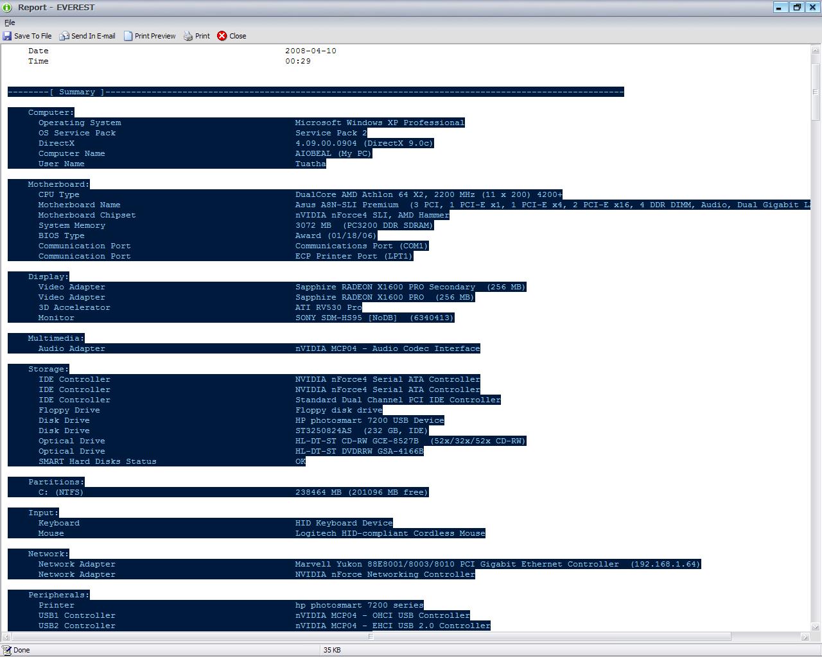Open the File menu
Viewport: 822px width, 657px height.
(10, 22)
